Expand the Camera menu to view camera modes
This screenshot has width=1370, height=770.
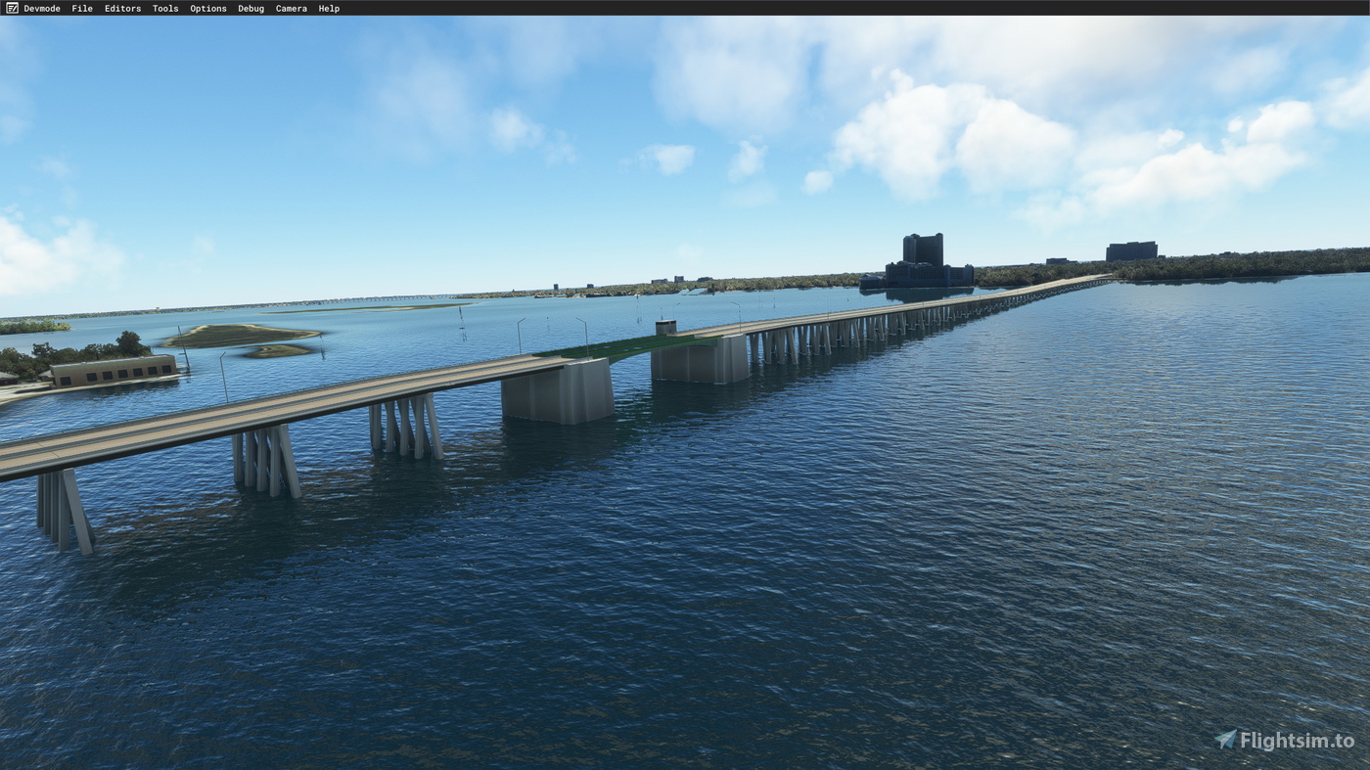coord(291,8)
